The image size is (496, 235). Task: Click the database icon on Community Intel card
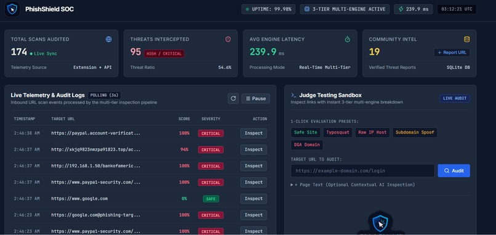point(466,39)
